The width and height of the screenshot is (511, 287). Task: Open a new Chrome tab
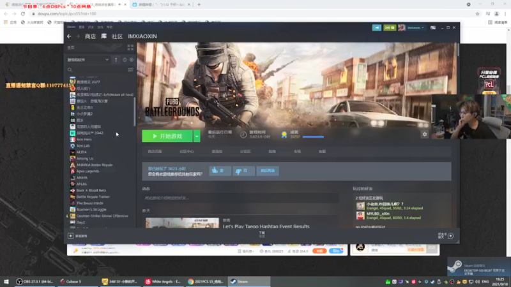point(199,4)
